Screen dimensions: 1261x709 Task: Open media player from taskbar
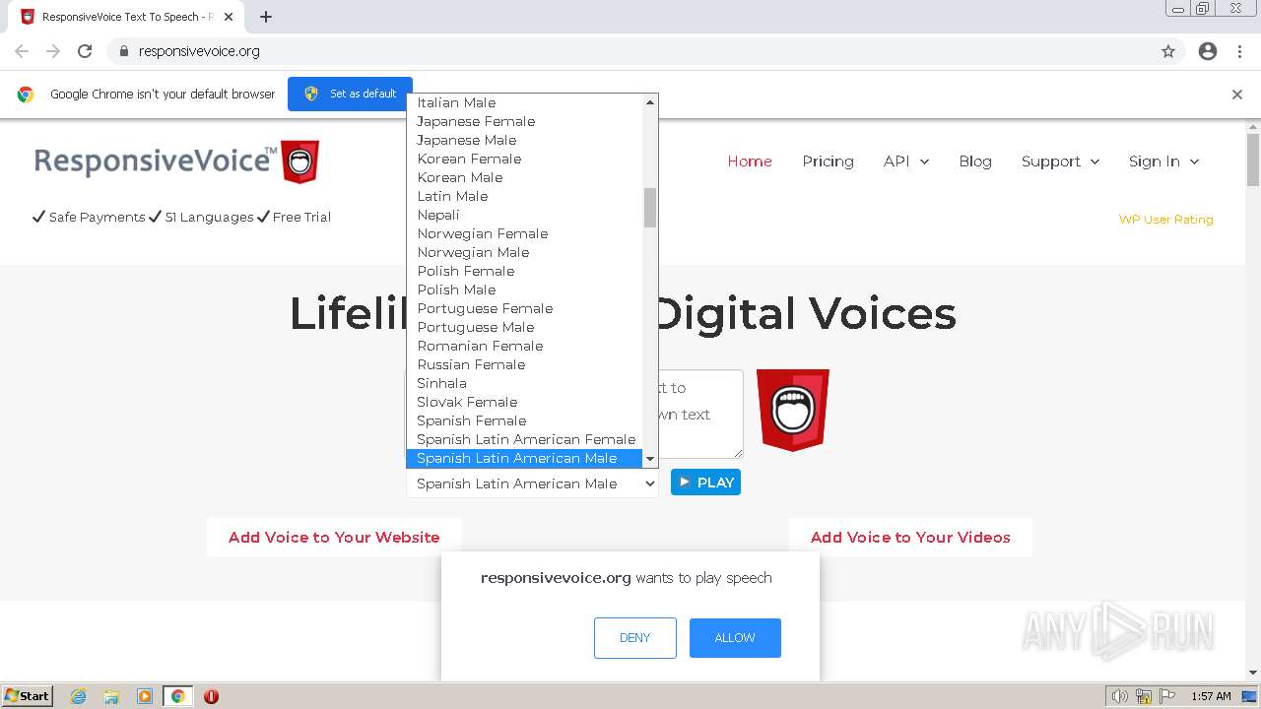145,696
